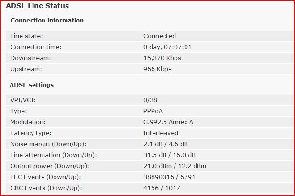Click the Noise margin 2.1 dB value
Image resolution: width=295 pixels, height=196 pixels.
pos(153,144)
